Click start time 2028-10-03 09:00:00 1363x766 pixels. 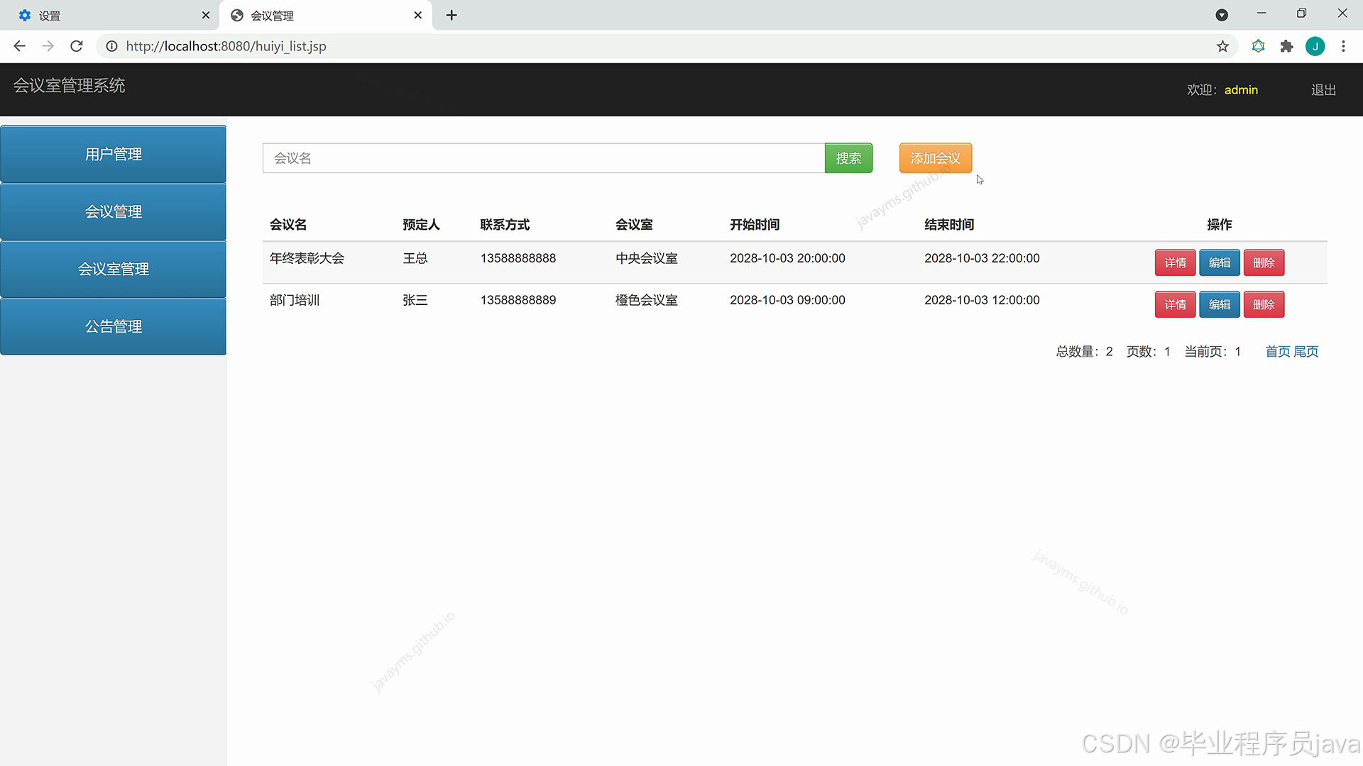pyautogui.click(x=787, y=300)
